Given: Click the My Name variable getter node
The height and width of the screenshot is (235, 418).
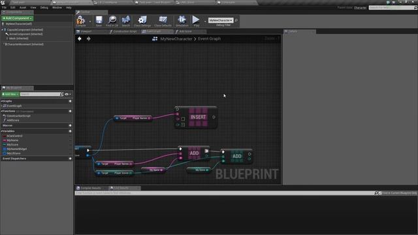Looking at the screenshot, I should [x=153, y=170].
